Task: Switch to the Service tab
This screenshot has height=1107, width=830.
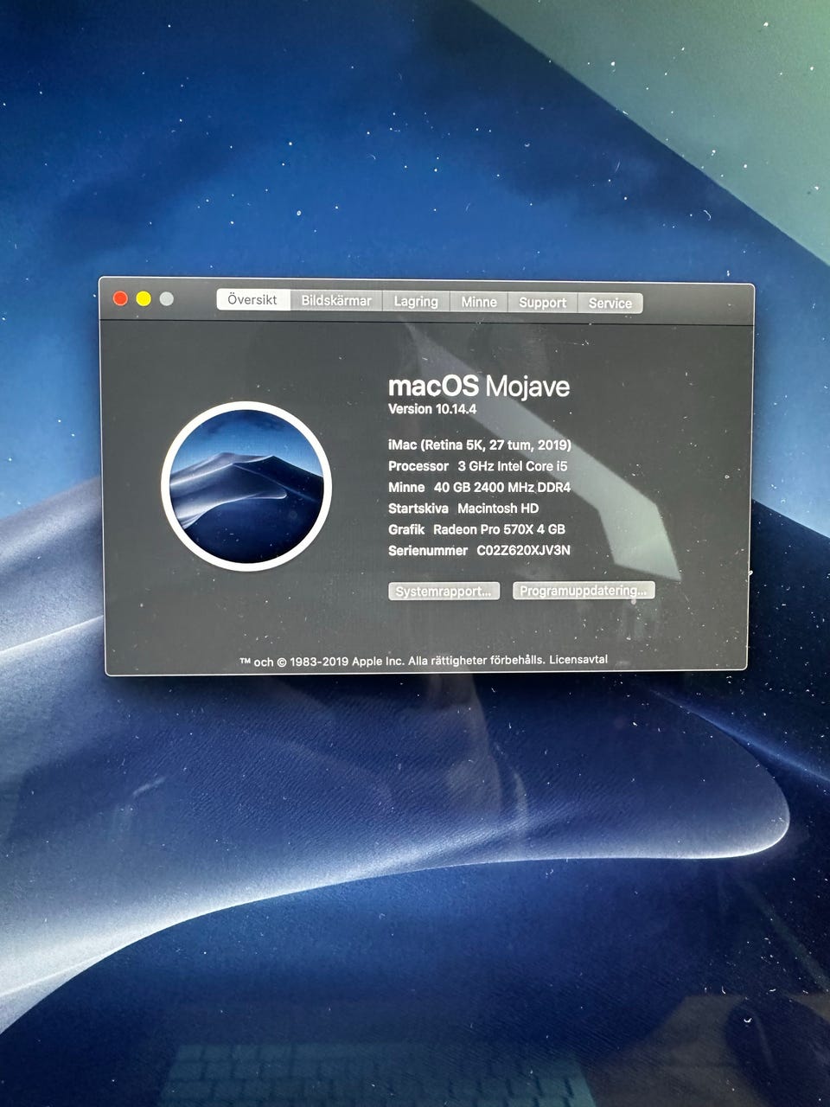Action: pyautogui.click(x=610, y=303)
